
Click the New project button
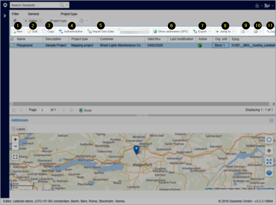click(17, 31)
